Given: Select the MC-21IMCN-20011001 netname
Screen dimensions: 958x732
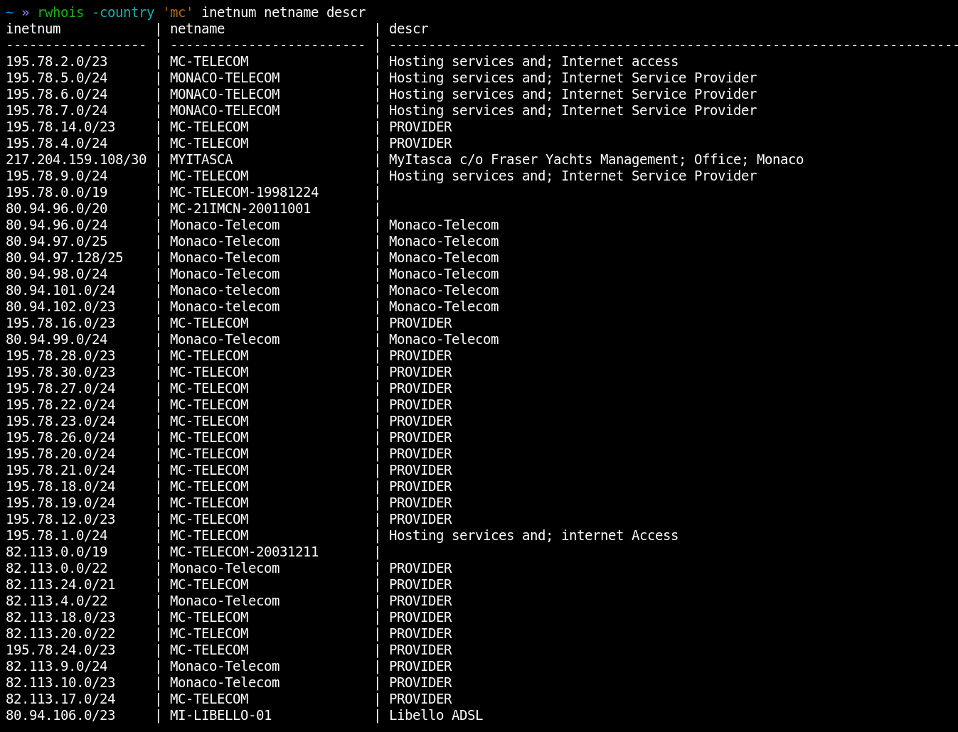Looking at the screenshot, I should (x=240, y=209).
